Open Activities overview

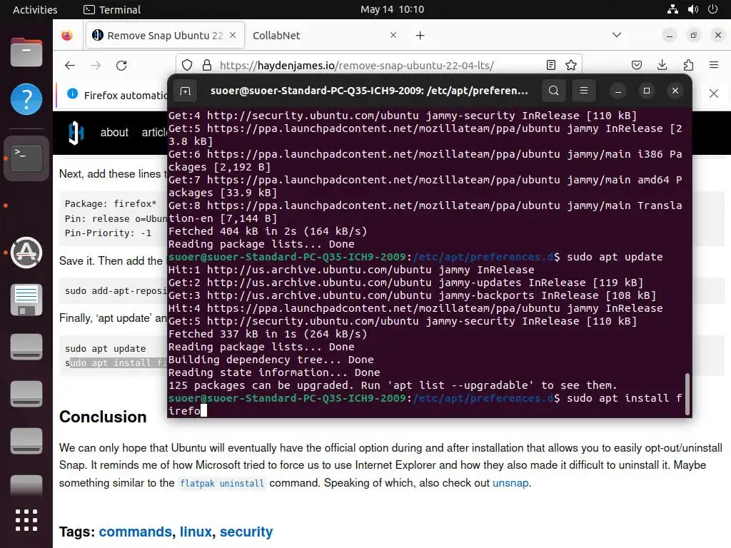pos(35,9)
